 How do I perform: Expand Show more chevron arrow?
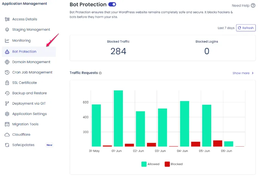coord(253,73)
